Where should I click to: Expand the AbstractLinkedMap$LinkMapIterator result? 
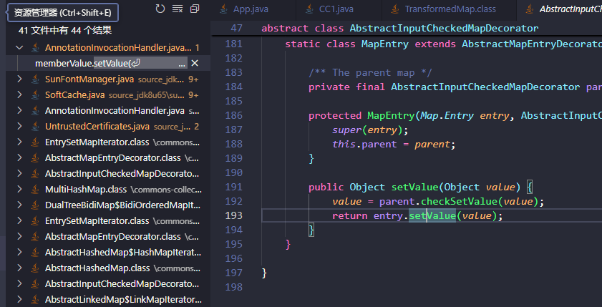point(19,300)
